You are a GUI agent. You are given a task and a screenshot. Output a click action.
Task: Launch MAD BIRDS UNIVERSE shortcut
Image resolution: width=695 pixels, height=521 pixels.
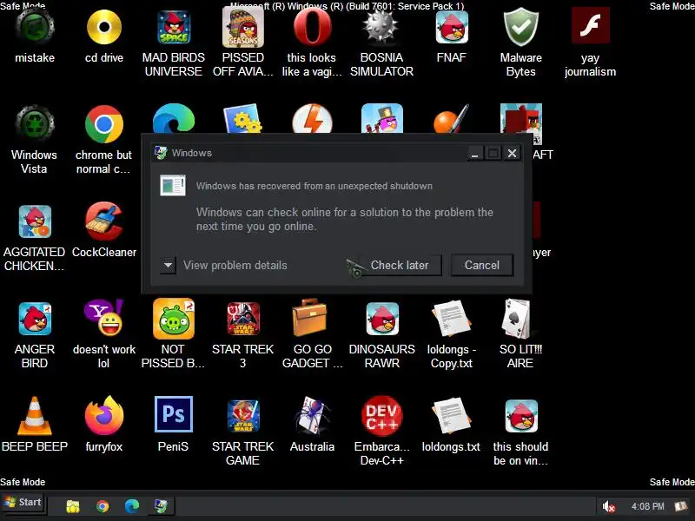pos(174,28)
